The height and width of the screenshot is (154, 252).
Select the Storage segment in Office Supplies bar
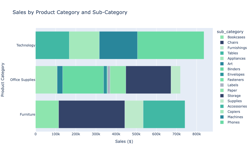click(148, 80)
